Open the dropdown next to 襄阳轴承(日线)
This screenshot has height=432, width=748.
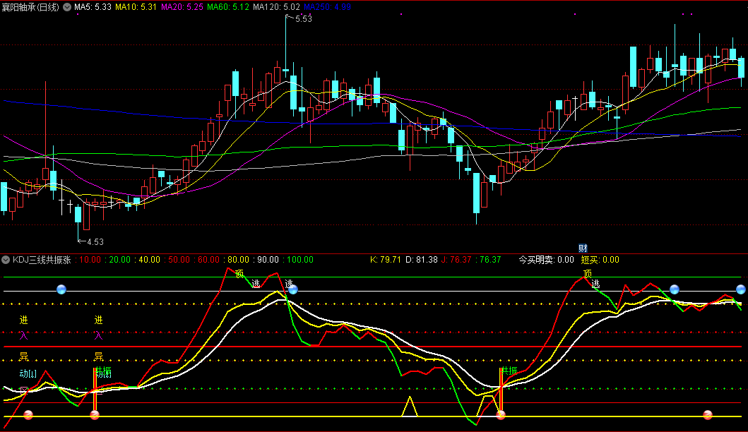click(67, 7)
